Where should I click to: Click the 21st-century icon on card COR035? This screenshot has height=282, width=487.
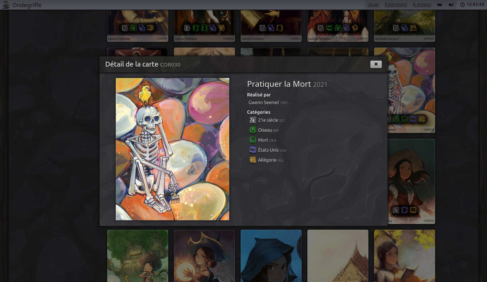[x=396, y=210]
